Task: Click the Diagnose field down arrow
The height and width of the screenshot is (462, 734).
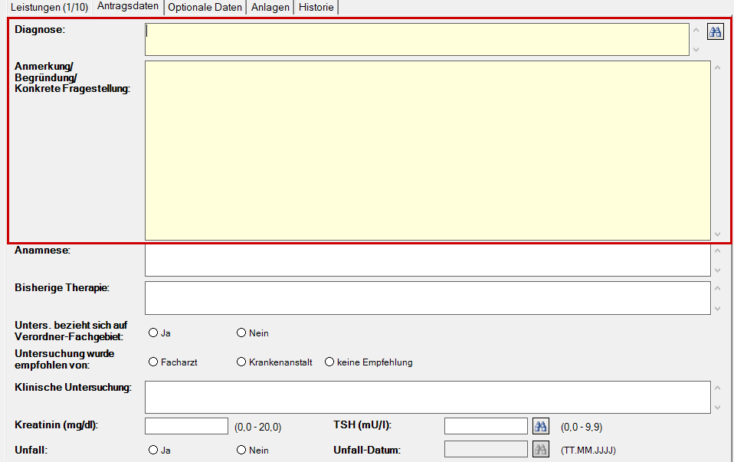Action: [696, 49]
